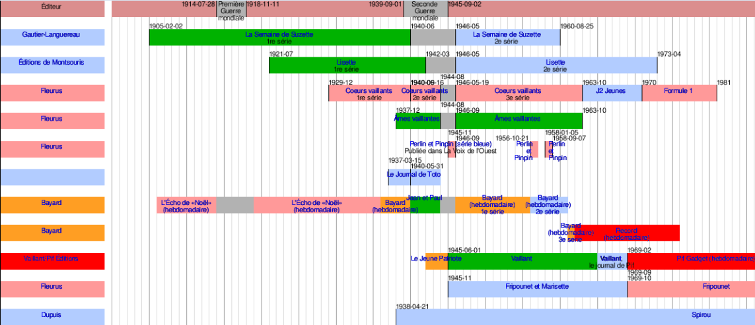Select the J2 Jeunes bar
Image resolution: width=755 pixels, height=325 pixels.
[612, 93]
